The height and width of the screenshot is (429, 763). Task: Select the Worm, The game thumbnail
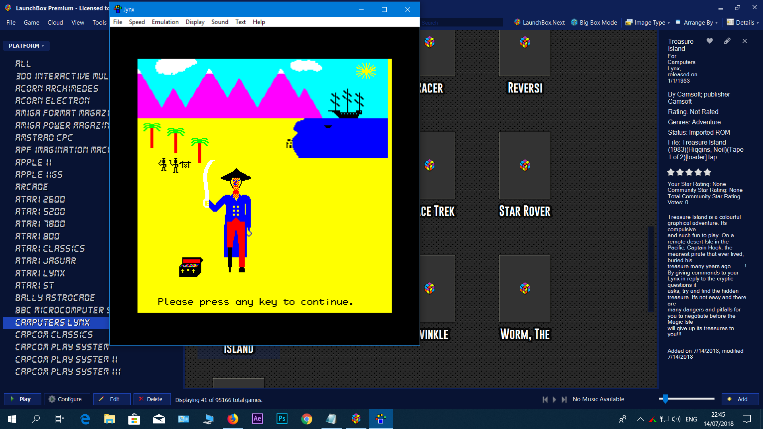coord(525,288)
